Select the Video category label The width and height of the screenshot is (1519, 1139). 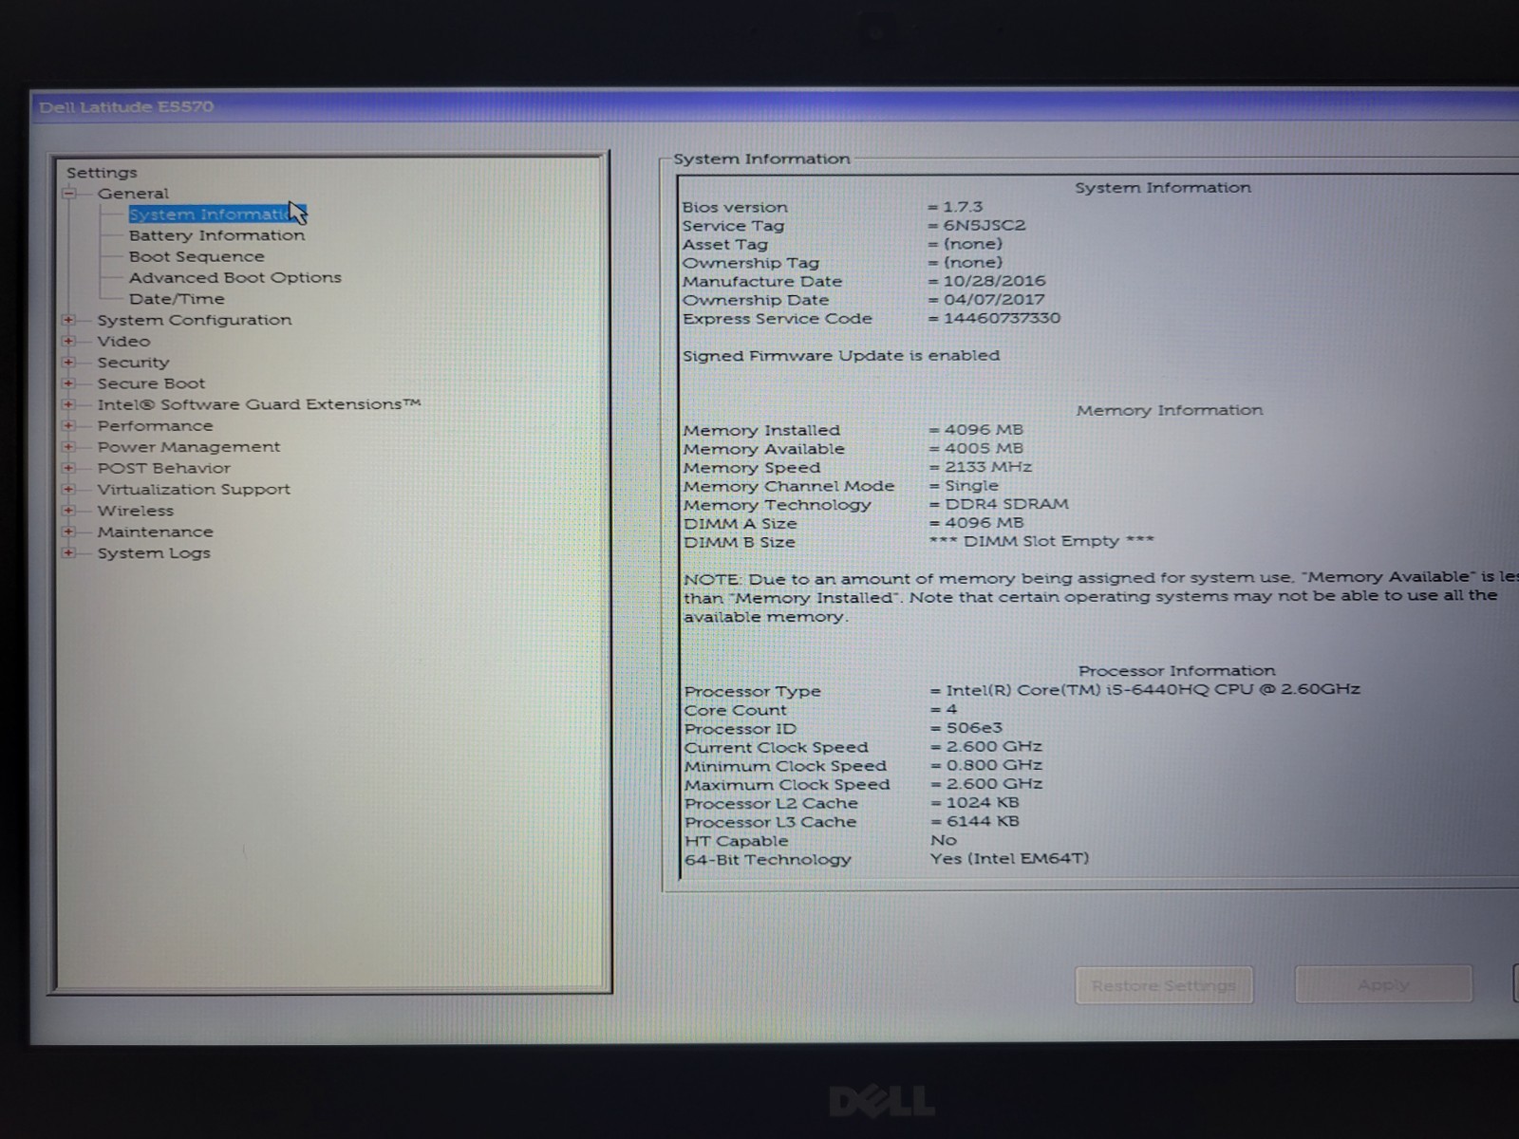point(123,341)
